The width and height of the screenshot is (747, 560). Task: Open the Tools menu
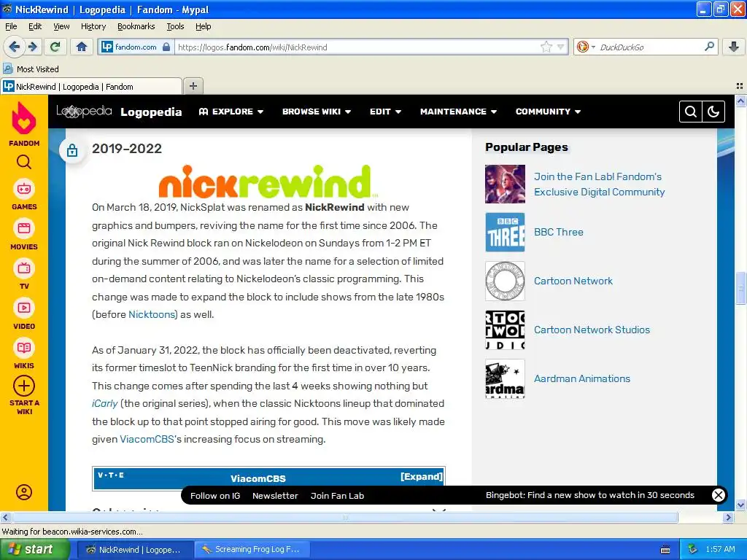coord(175,26)
